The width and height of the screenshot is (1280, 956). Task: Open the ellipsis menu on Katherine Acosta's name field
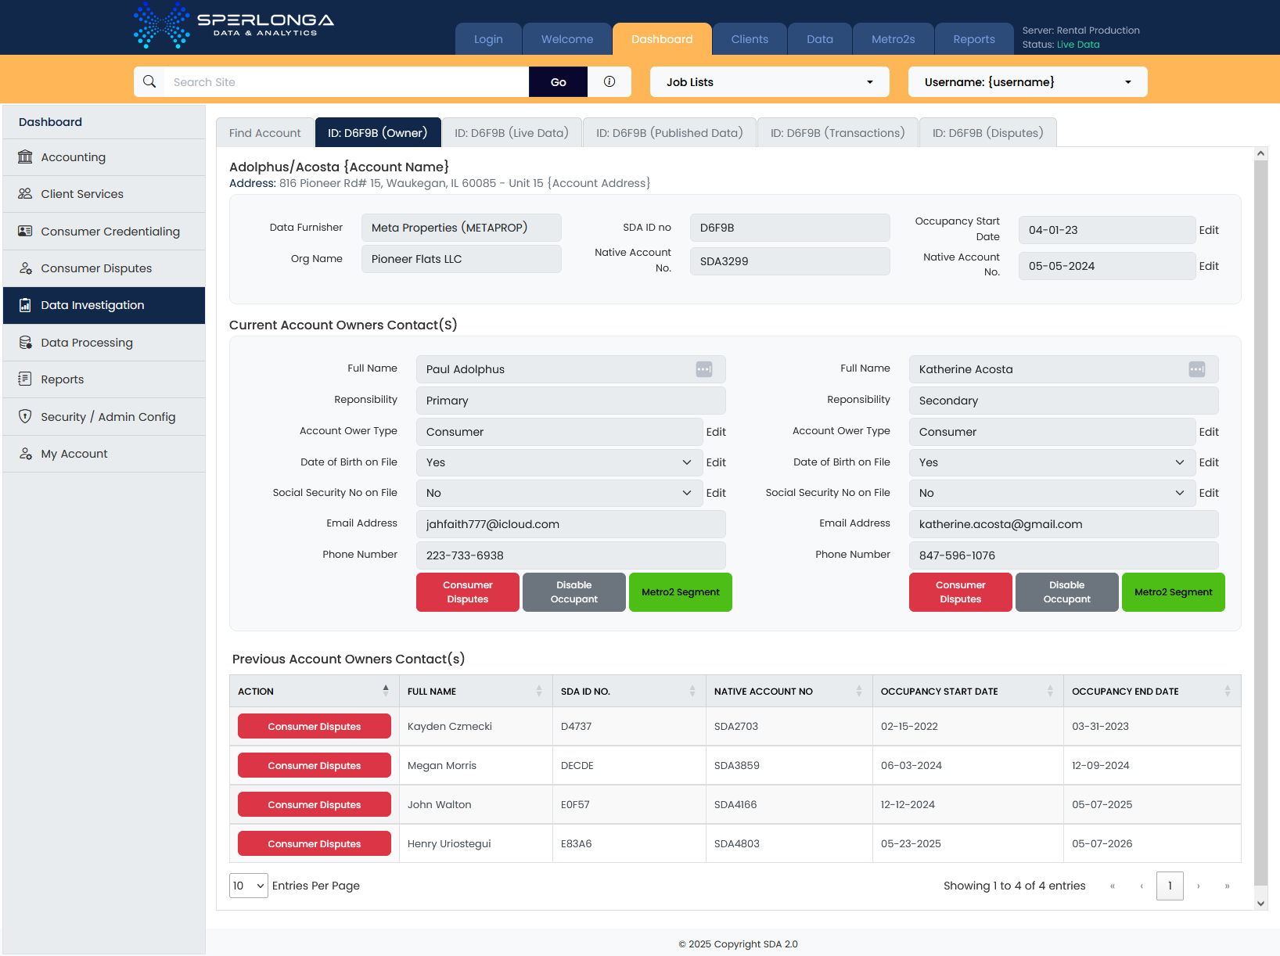tap(1196, 368)
